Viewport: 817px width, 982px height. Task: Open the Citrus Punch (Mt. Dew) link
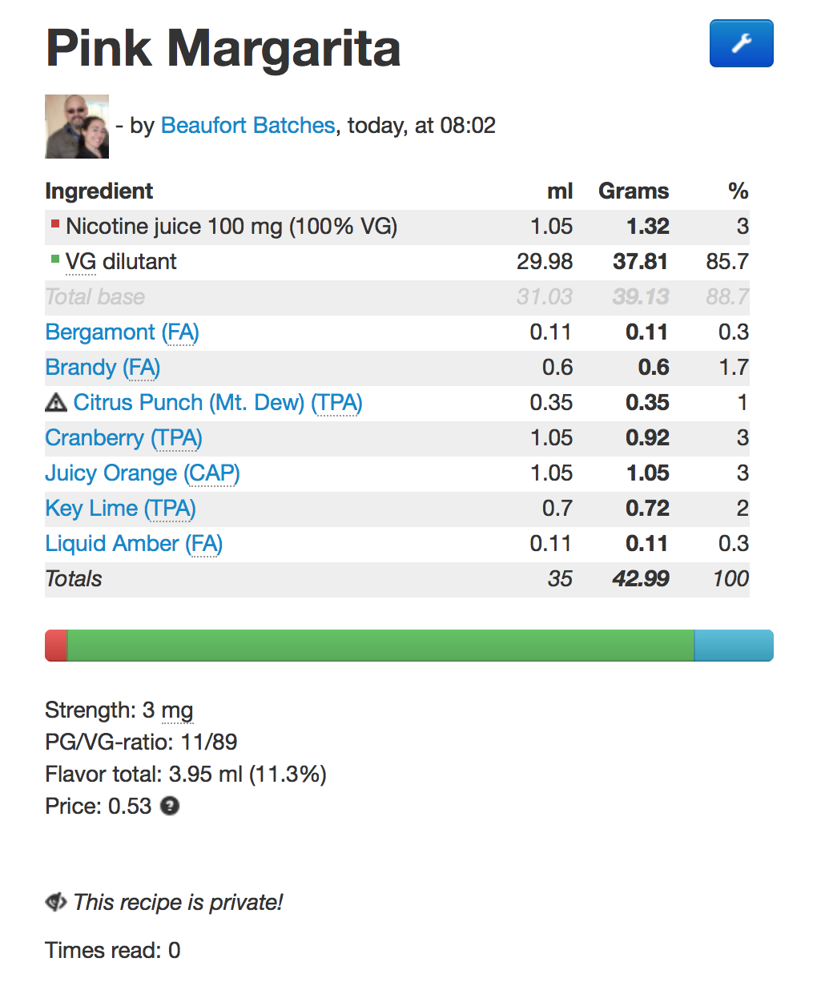(x=218, y=402)
